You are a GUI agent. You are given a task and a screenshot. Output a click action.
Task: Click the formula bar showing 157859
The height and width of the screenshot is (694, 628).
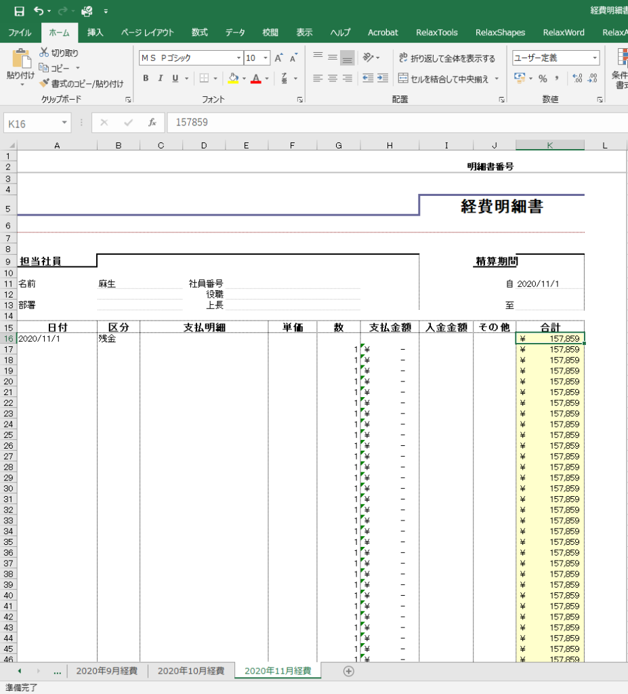[393, 123]
